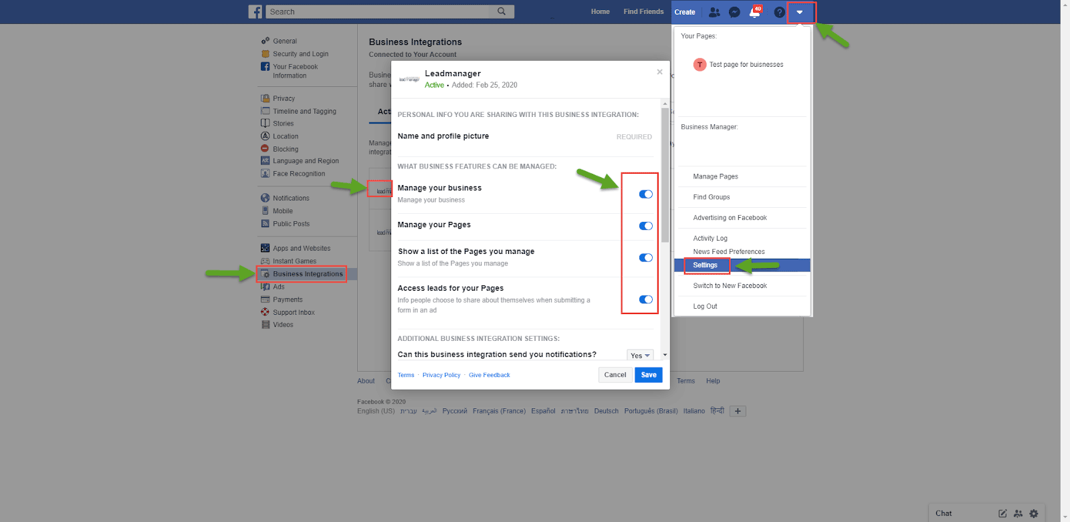Open notifications bell icon
1070x522 pixels.
[x=754, y=12]
